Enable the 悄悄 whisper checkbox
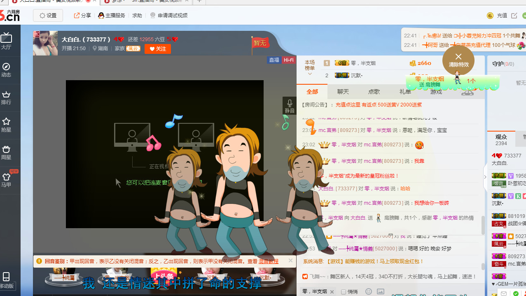This screenshot has height=296, width=526. (x=343, y=292)
